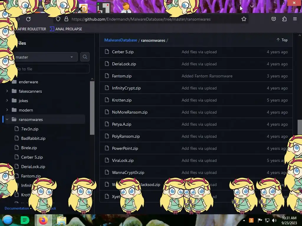Open the green notes app in taskbar

(x=25, y=220)
